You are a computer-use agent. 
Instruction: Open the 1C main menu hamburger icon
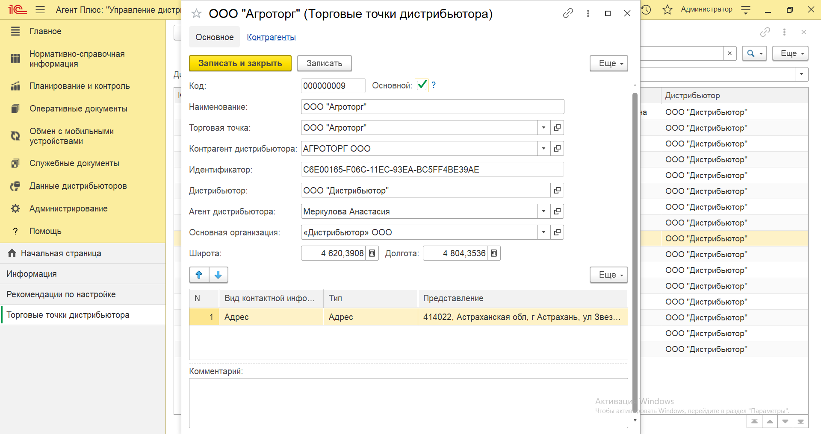40,9
